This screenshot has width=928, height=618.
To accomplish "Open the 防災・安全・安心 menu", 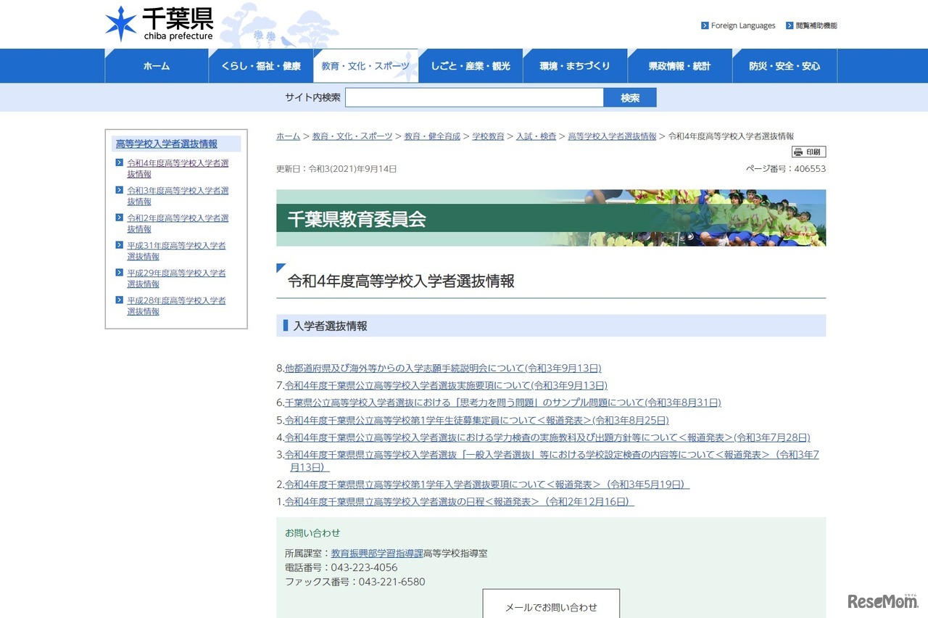I will 784,65.
